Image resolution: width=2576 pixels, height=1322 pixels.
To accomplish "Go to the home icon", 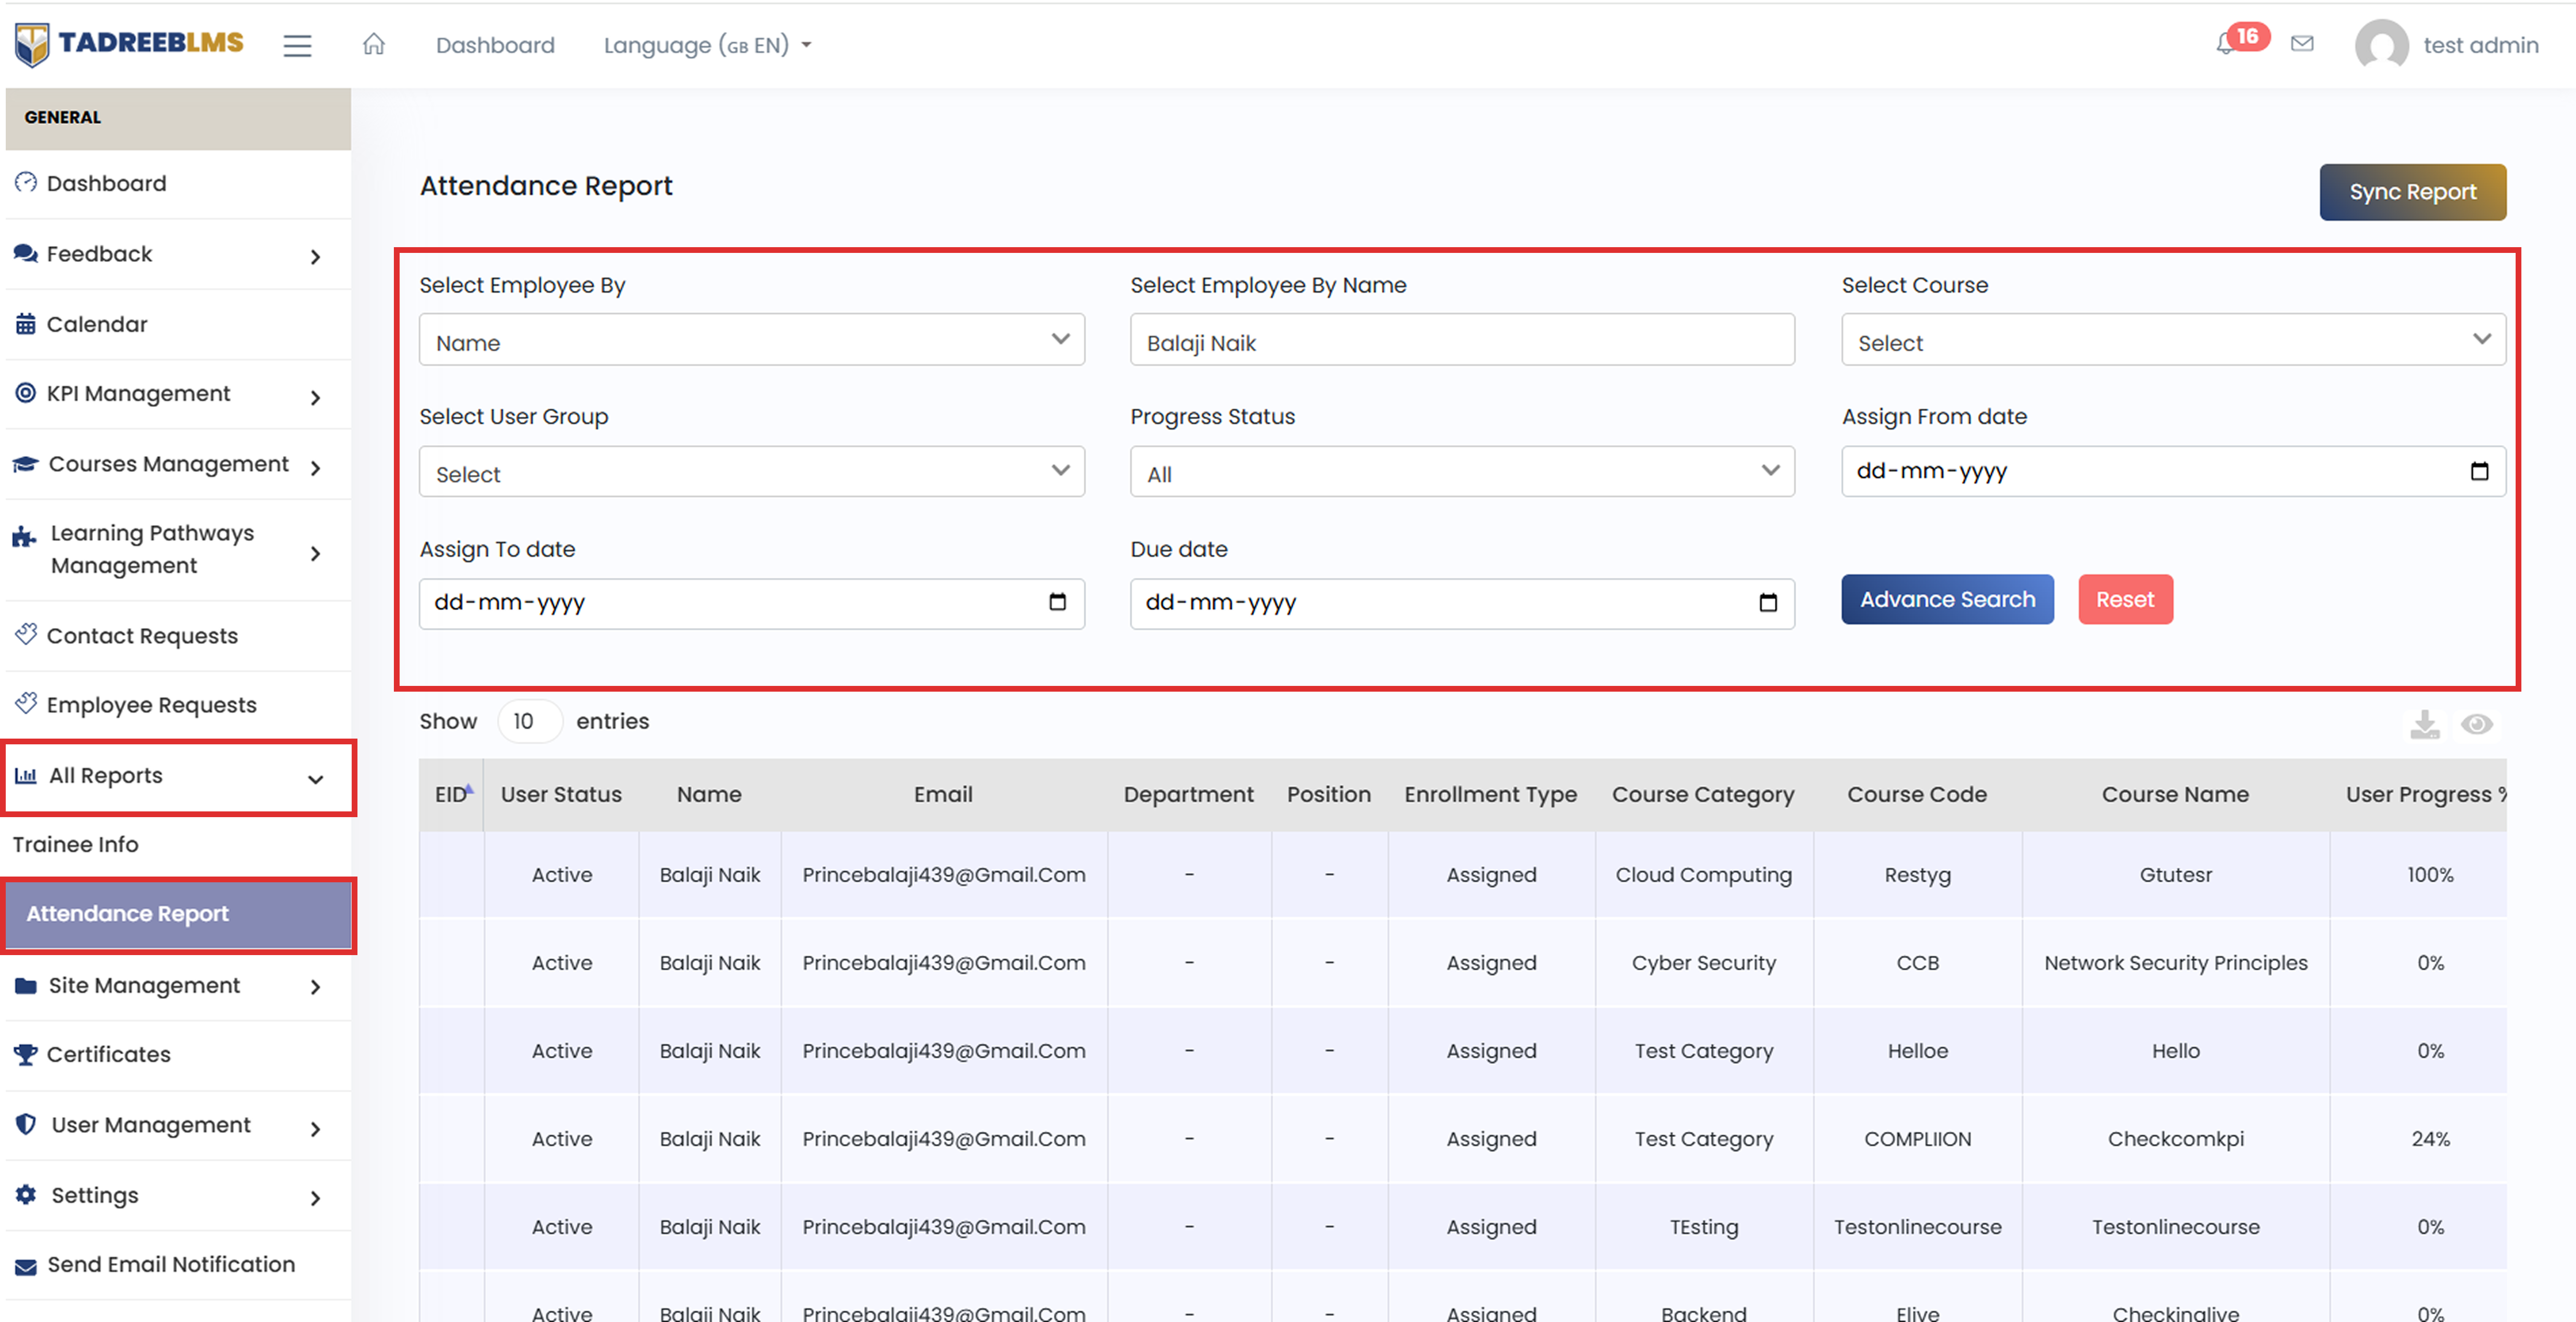I will (374, 44).
